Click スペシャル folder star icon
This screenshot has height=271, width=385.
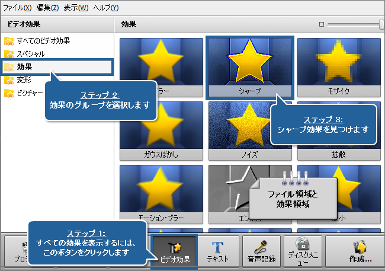9,54
